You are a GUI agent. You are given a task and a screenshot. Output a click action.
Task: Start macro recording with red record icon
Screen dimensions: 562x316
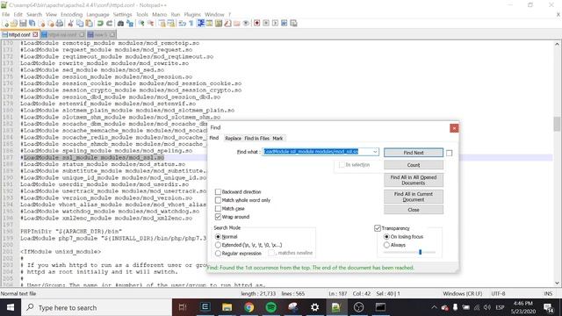pos(256,24)
